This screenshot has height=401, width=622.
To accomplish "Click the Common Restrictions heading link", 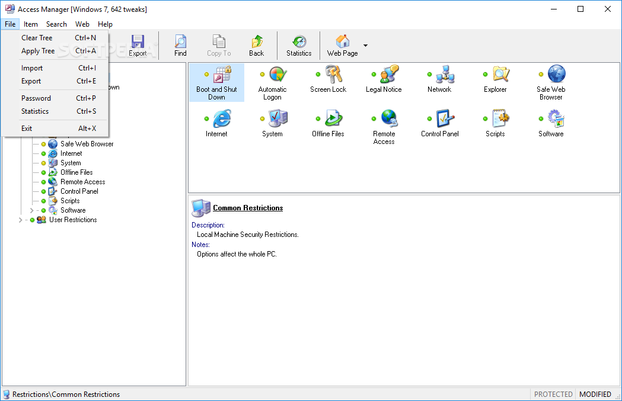I will point(248,208).
